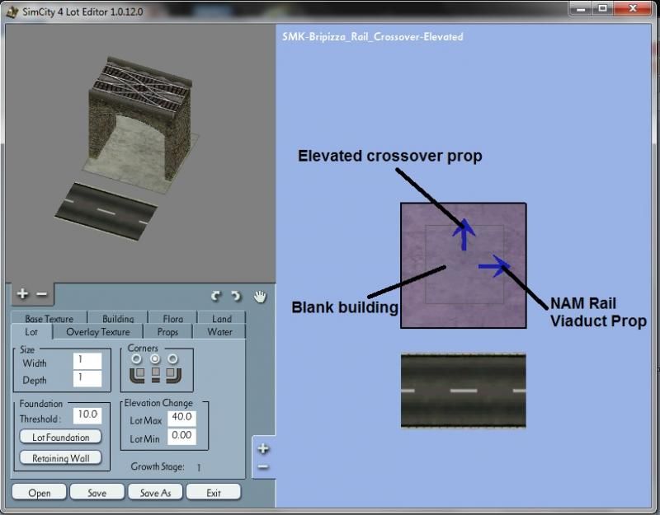
Task: Click the Open button
Action: coord(39,492)
